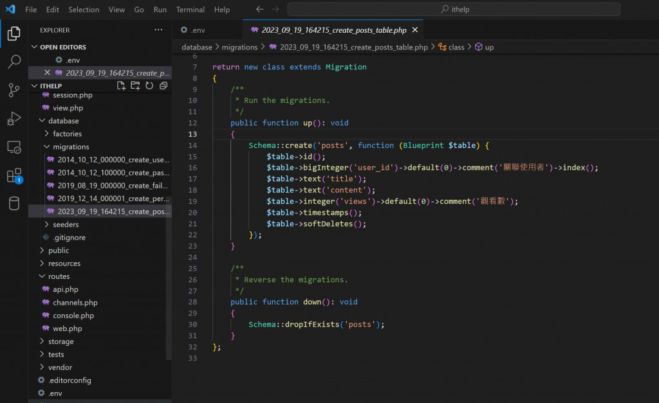Open Run and Debug view
Screen dimensions: 659x403
tap(14, 119)
